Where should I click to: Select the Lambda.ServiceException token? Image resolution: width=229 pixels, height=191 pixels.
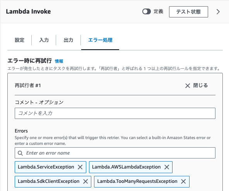pos(46,167)
